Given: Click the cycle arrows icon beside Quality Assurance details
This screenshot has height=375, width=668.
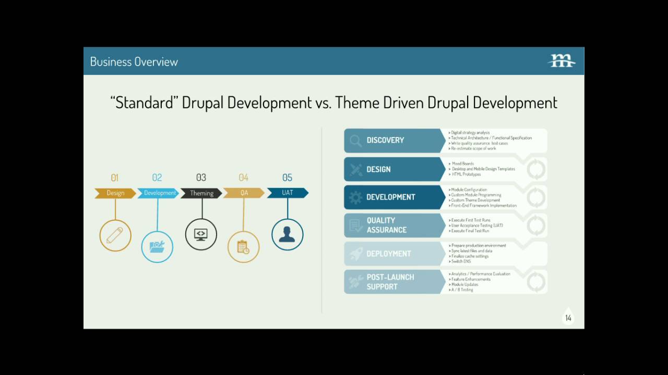Looking at the screenshot, I should click(536, 226).
